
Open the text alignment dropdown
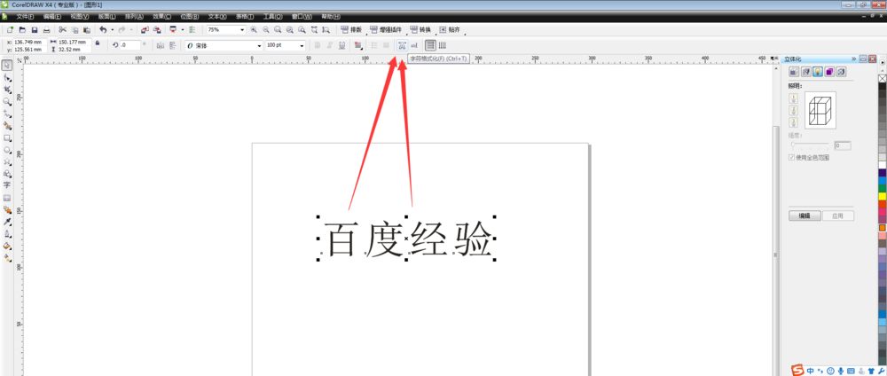tap(358, 45)
